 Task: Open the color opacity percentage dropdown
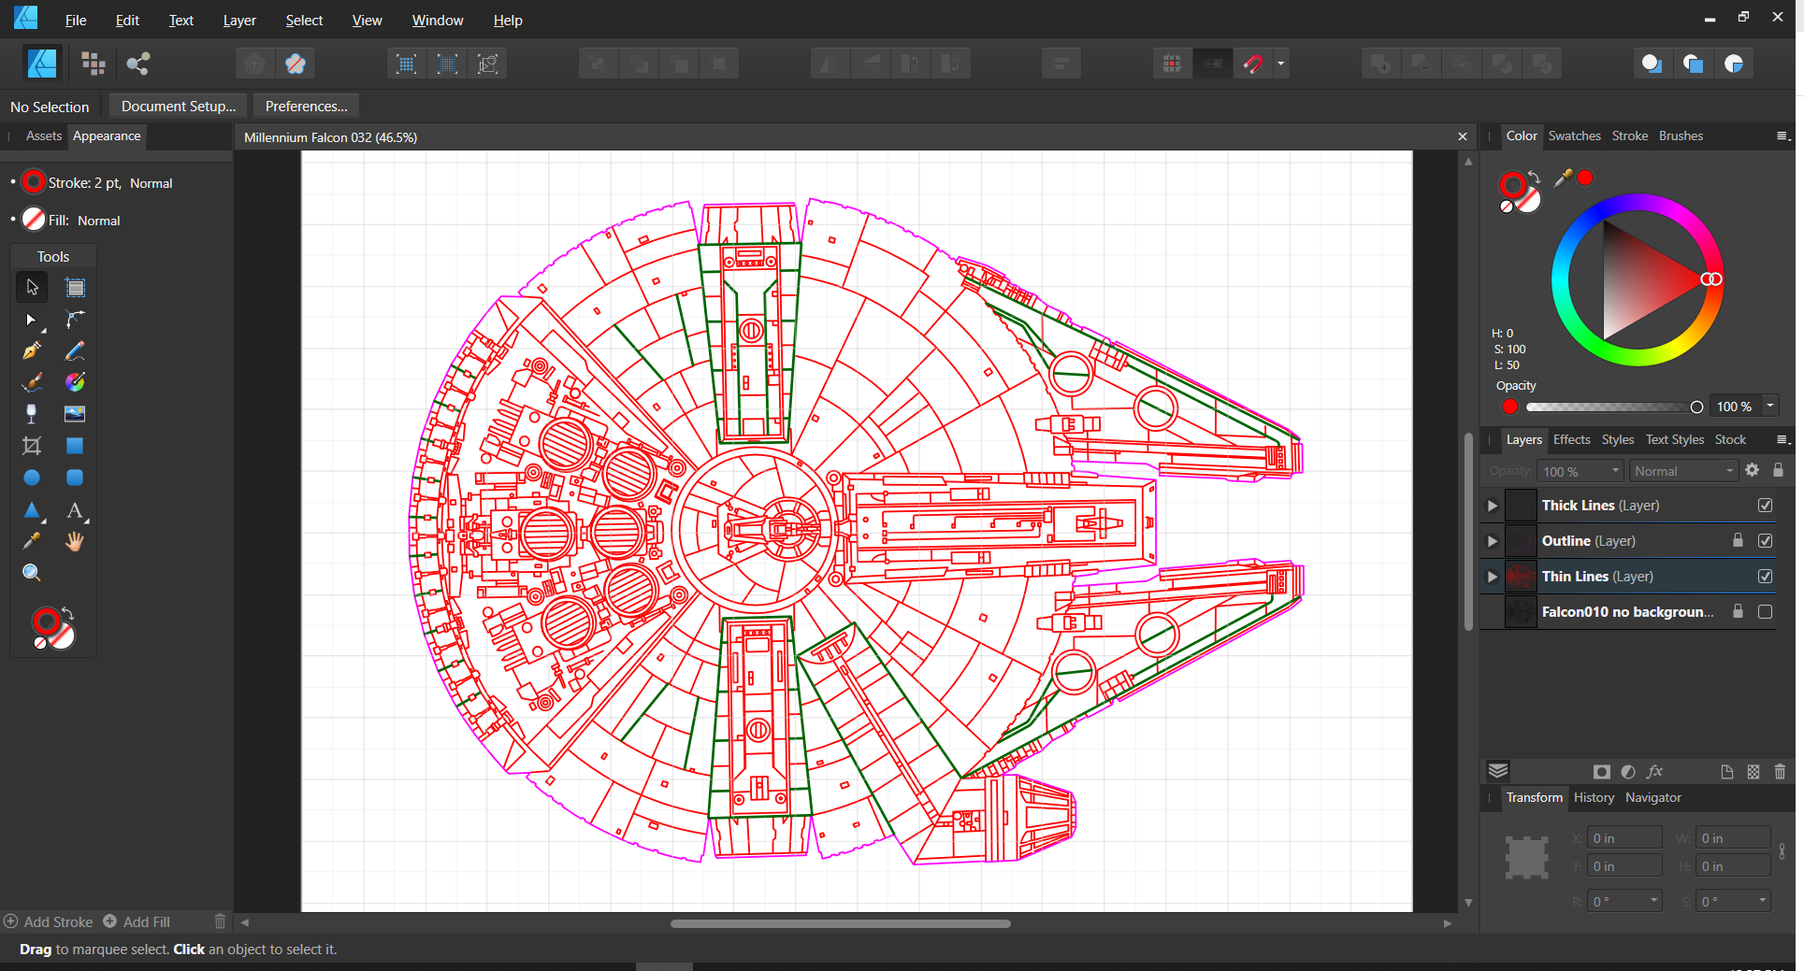[x=1770, y=407]
